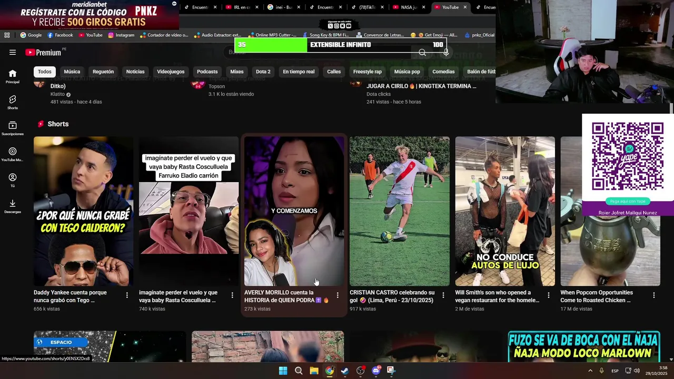674x379 pixels.
Task: Select the Dota 2 filter chip
Action: [x=263, y=72]
